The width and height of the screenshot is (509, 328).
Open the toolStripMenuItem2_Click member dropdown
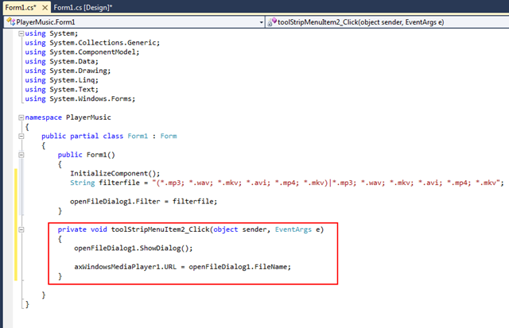tap(387, 21)
